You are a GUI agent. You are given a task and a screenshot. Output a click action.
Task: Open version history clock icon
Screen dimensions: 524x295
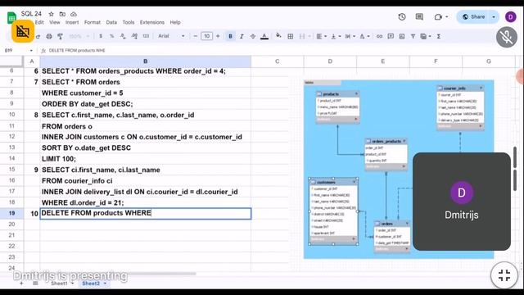402,16
